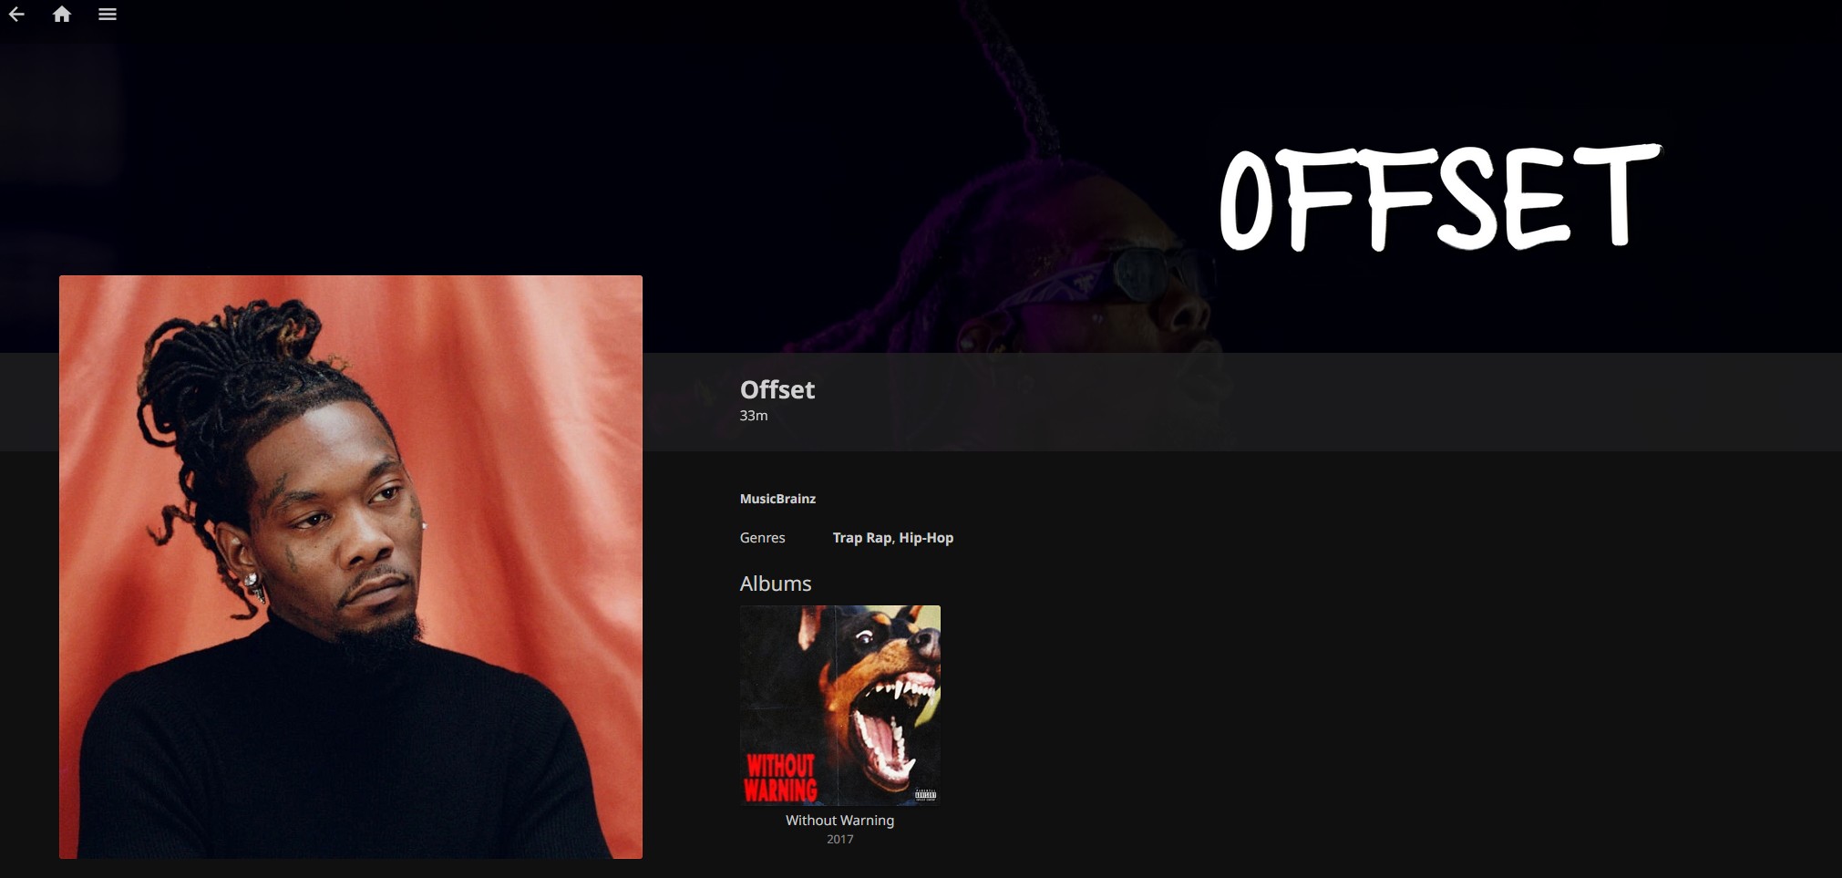Image resolution: width=1842 pixels, height=878 pixels.
Task: Click the Genres label
Action: point(762,538)
